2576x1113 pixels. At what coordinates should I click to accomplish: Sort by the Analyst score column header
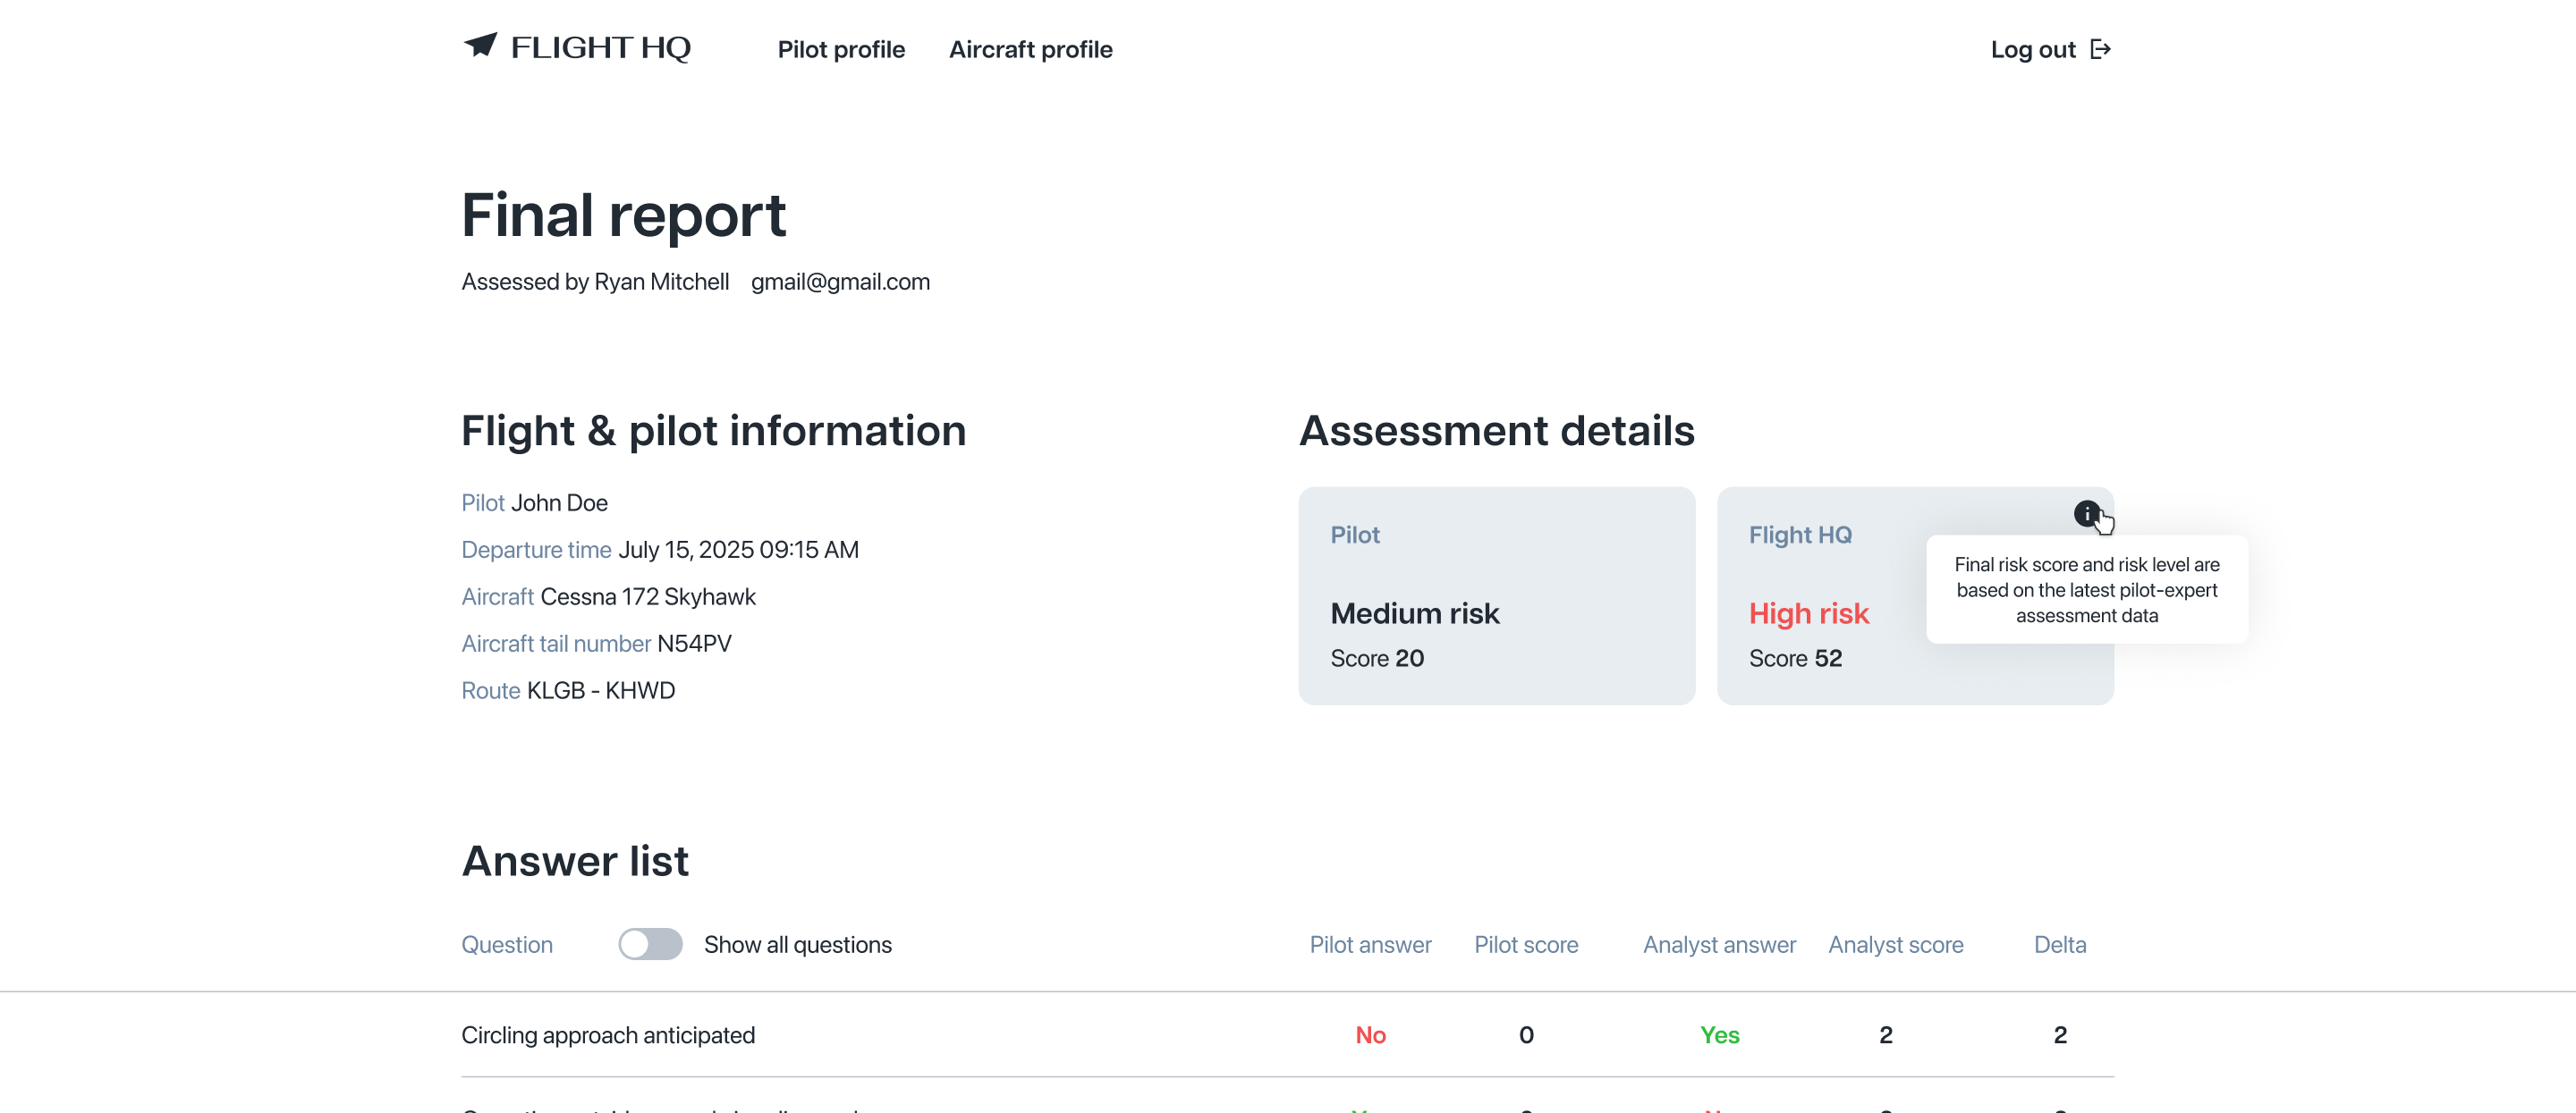tap(1895, 944)
